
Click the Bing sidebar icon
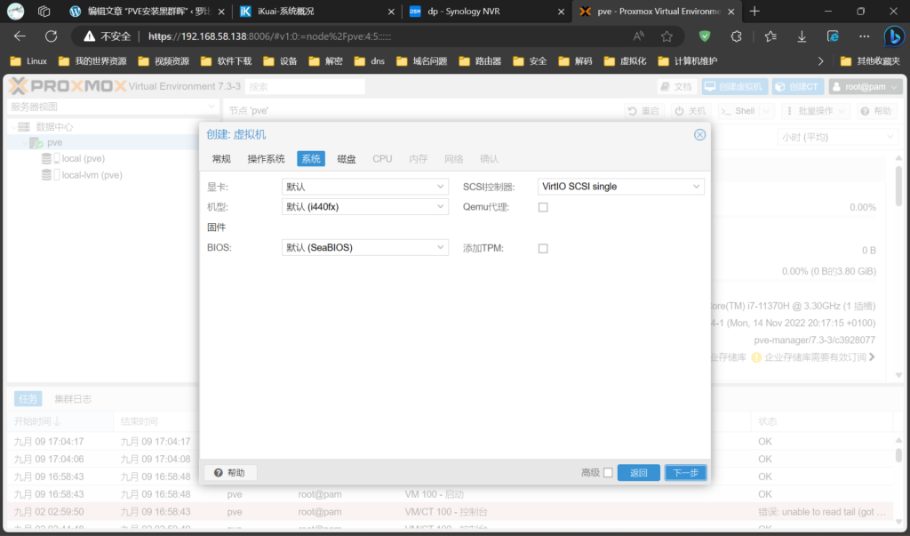click(x=893, y=36)
